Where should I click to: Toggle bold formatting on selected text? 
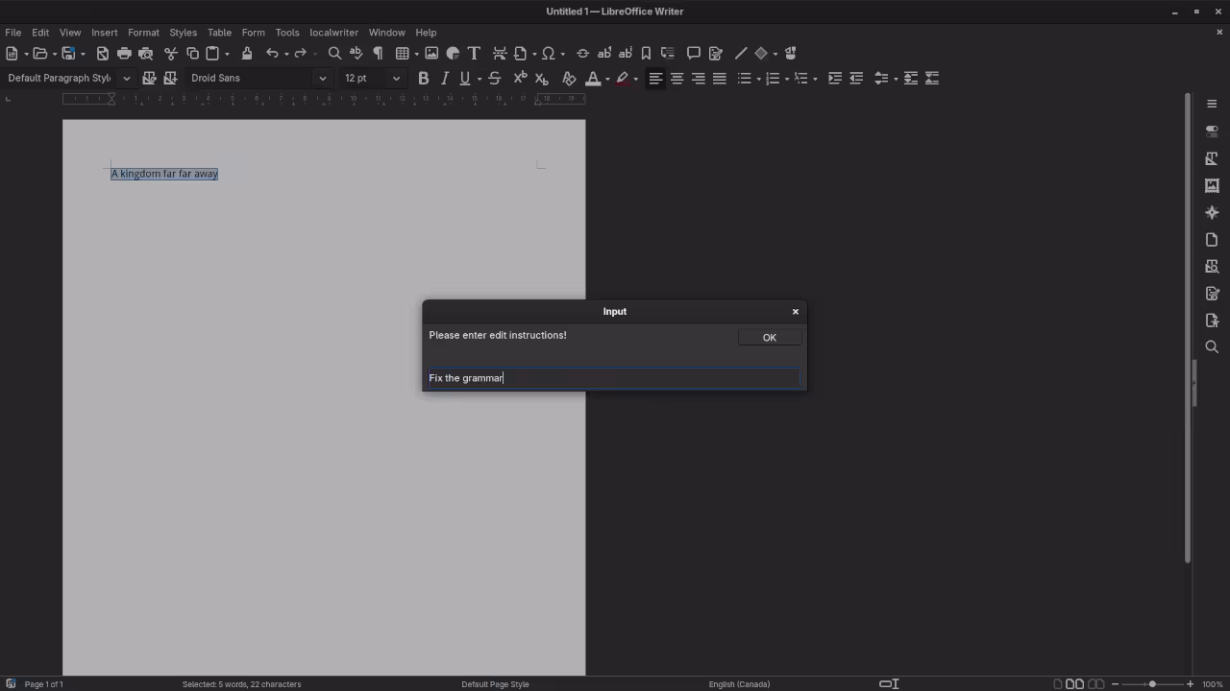[x=424, y=78]
